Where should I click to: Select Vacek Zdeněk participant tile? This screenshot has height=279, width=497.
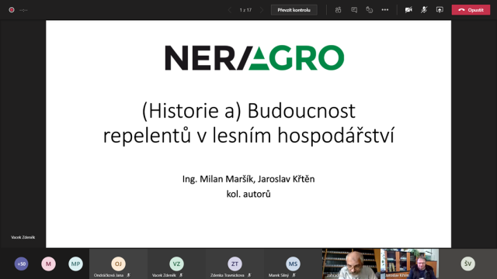click(176, 263)
